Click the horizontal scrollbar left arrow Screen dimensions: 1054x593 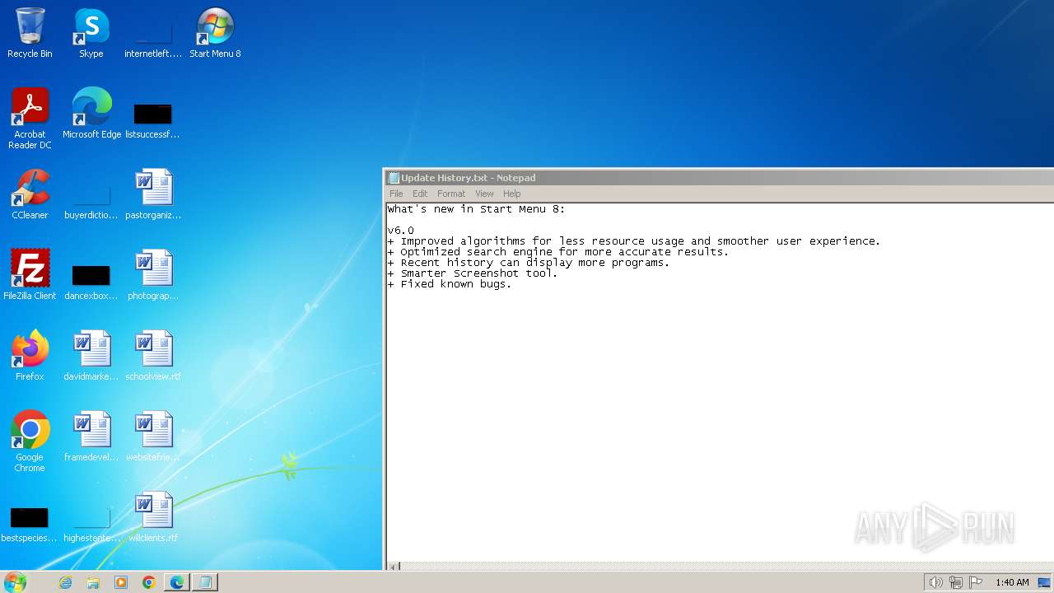point(394,566)
